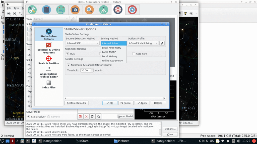Click the horizontal scrollbar in the Configure dialog
Image resolution: width=257 pixels, height=144 pixels.
(x=115, y=98)
